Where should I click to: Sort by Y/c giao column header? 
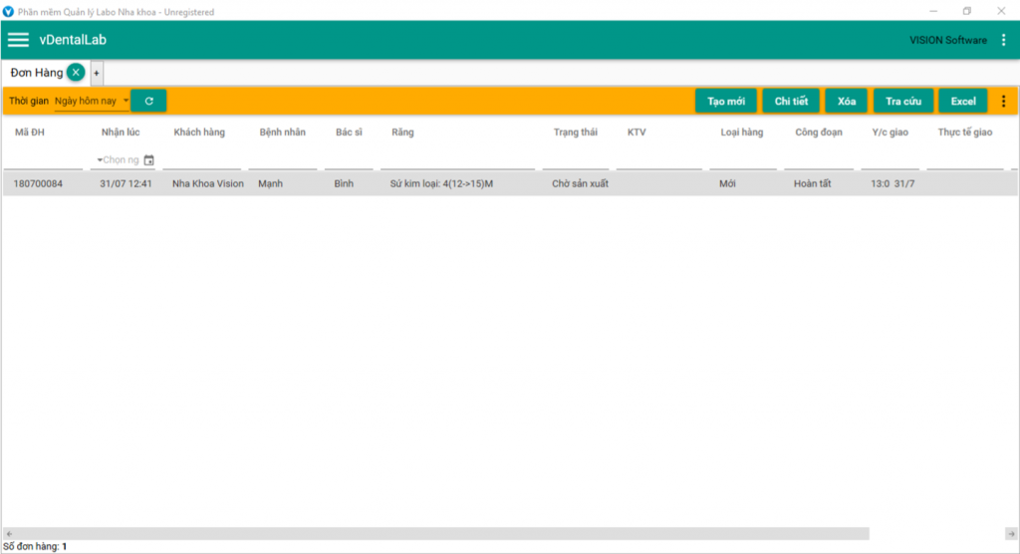tap(890, 133)
